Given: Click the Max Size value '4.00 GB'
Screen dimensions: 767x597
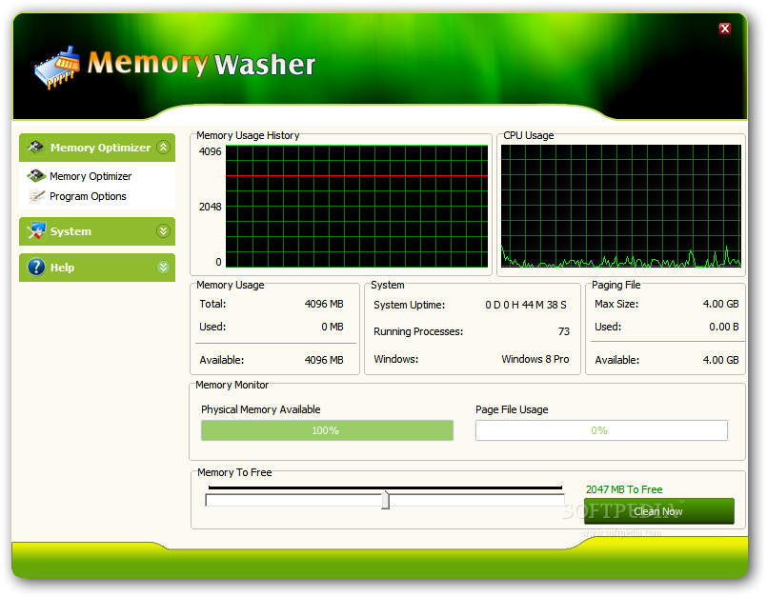Looking at the screenshot, I should tap(720, 304).
